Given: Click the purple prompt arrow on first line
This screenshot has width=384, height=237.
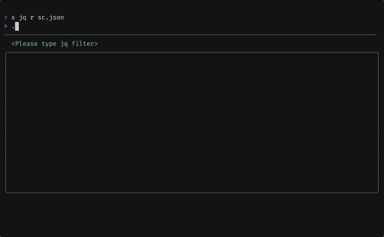Looking at the screenshot, I should 6,18.
